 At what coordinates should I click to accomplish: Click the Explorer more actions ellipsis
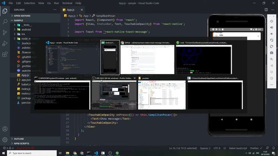(55, 10)
